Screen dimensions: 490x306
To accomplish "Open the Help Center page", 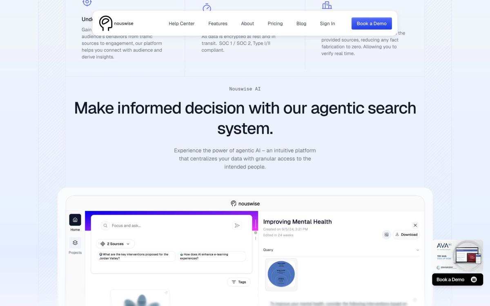I will tap(182, 24).
